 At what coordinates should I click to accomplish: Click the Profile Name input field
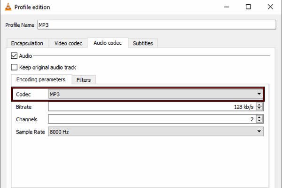(x=157, y=24)
